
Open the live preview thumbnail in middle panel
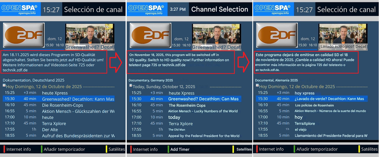tap(216, 37)
